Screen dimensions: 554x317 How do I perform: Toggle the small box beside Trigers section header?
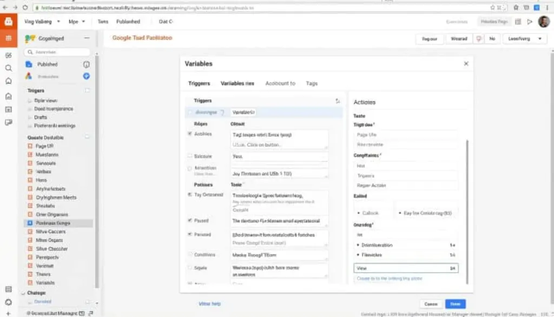click(x=87, y=90)
